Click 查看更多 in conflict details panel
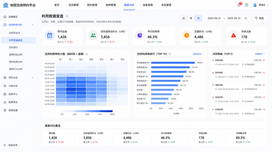This screenshot has width=272, height=152. (x=260, y=54)
